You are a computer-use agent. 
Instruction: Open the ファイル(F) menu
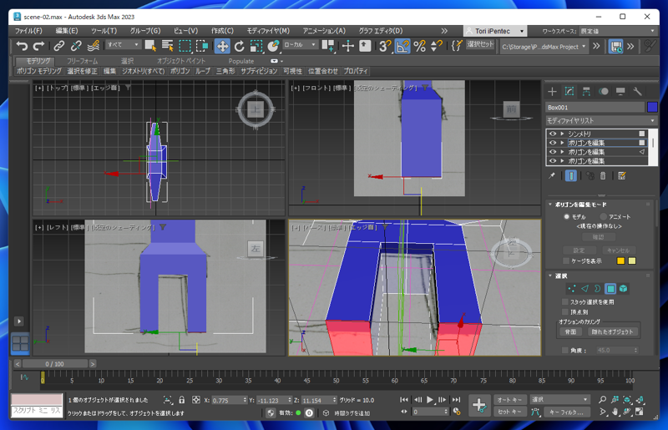[28, 31]
